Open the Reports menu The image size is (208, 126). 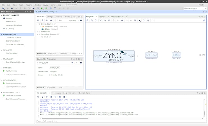(x=29, y=5)
